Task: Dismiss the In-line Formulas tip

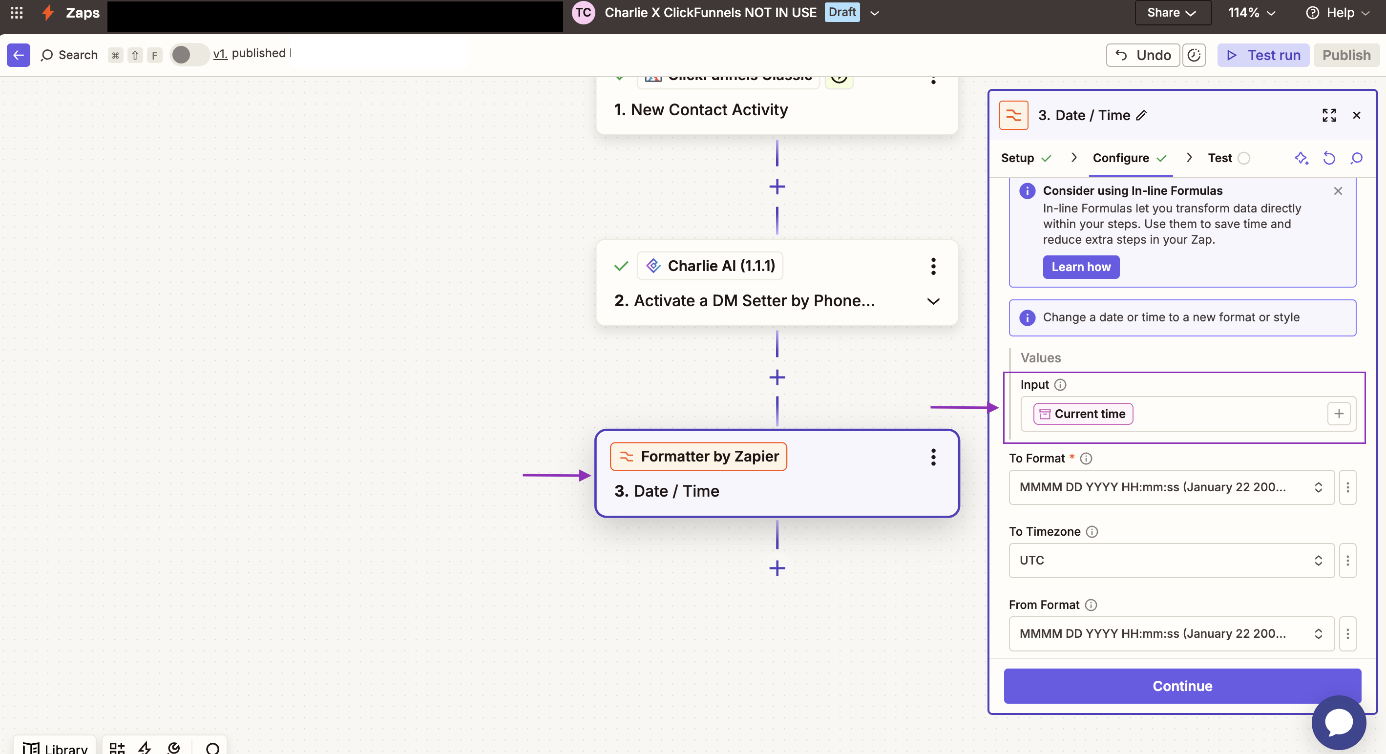Action: coord(1338,191)
